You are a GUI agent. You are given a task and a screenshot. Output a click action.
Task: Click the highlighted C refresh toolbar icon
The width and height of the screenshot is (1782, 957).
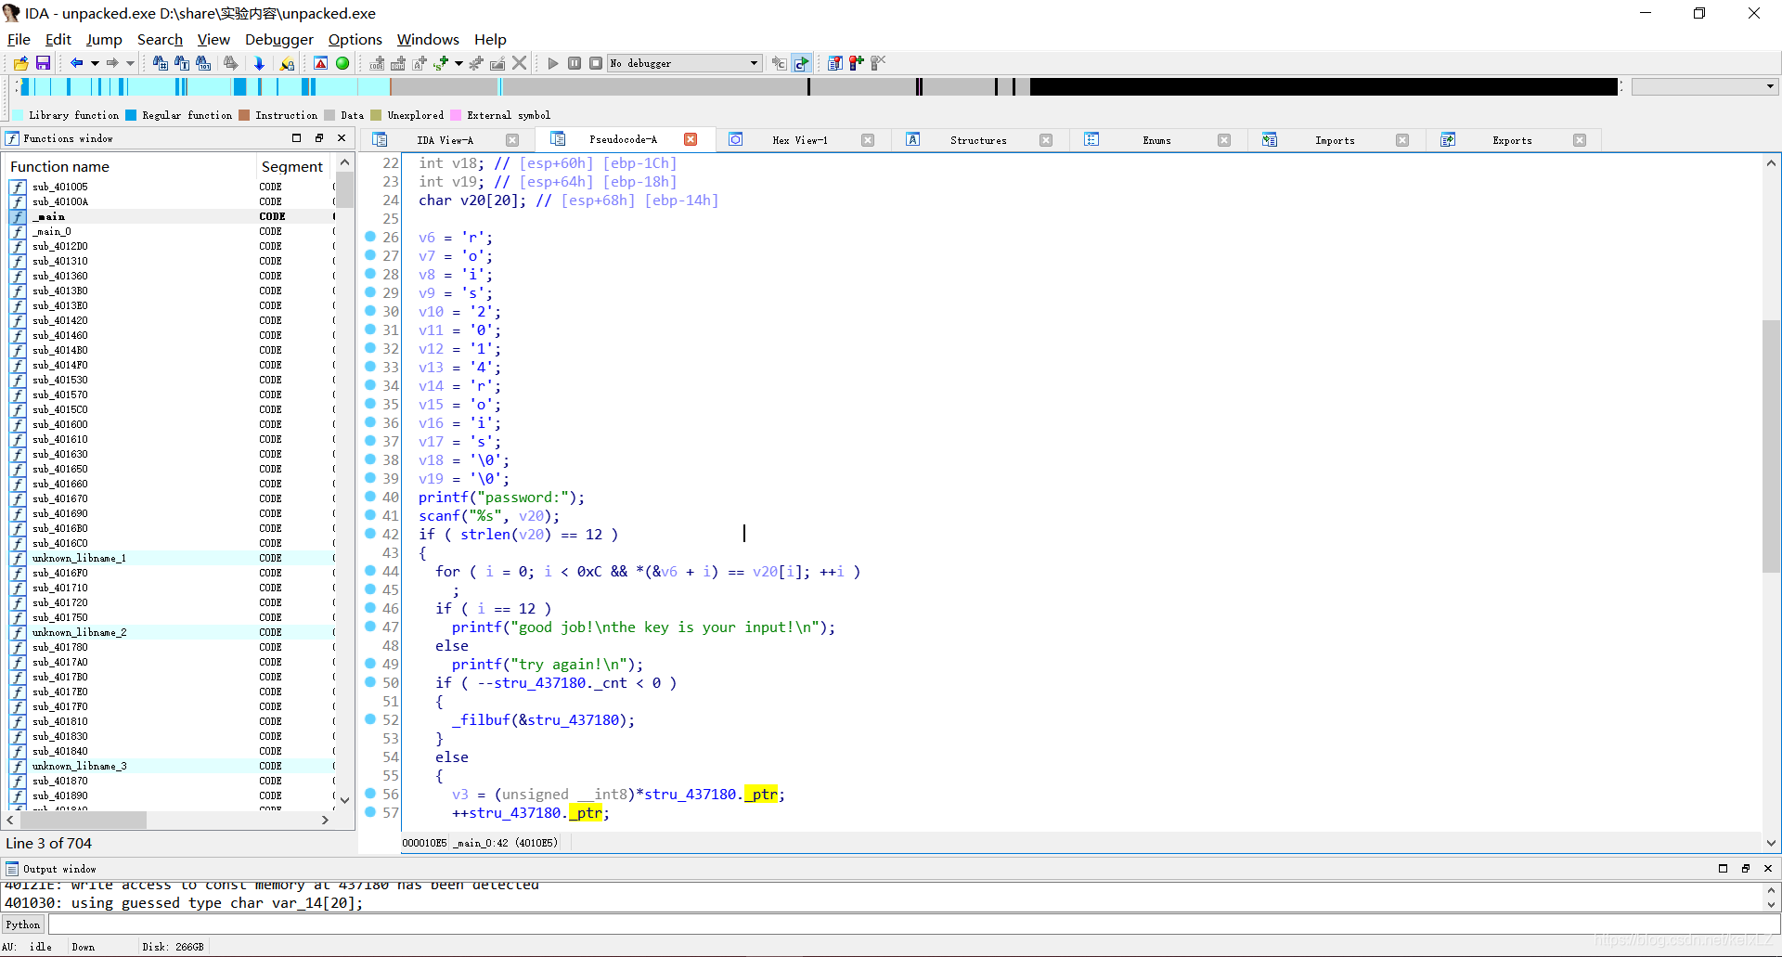802,63
